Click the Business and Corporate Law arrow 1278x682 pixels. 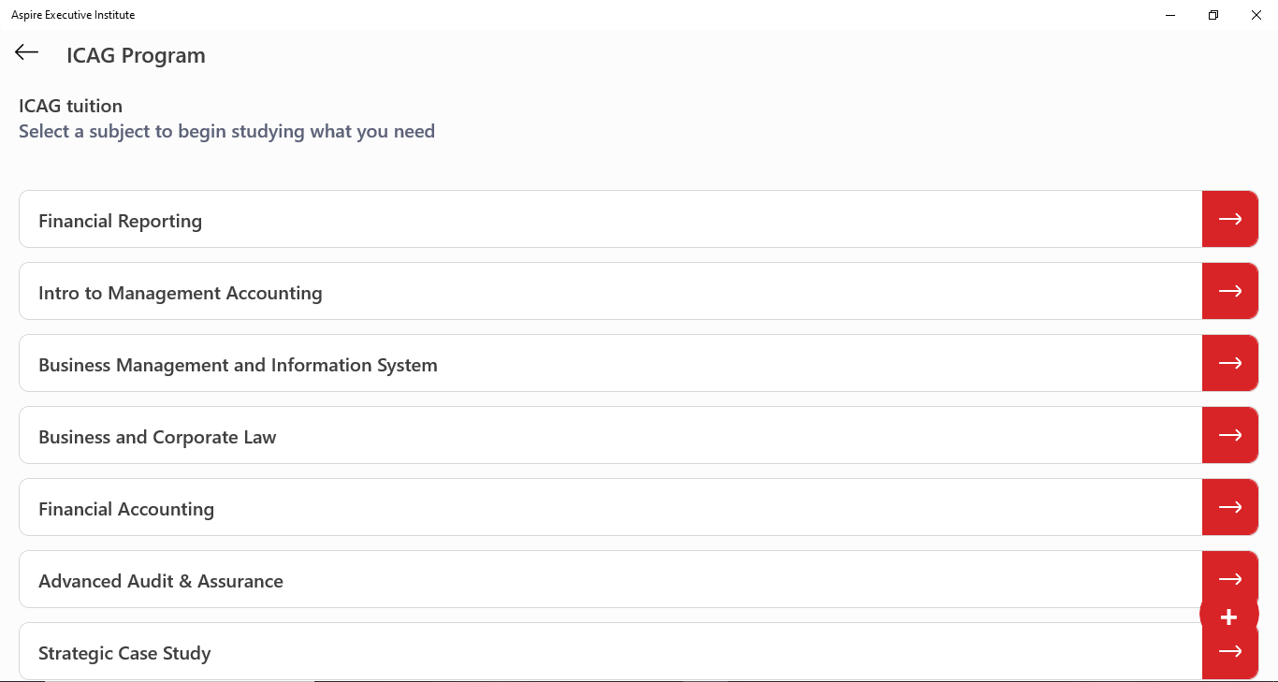[1229, 435]
